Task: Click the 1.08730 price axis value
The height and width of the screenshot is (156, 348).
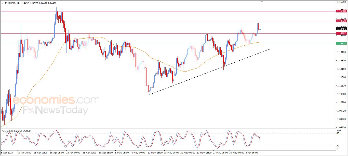Action: (x=341, y=128)
